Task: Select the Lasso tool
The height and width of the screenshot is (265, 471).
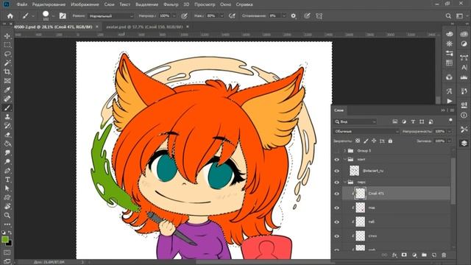Action: [x=7, y=54]
